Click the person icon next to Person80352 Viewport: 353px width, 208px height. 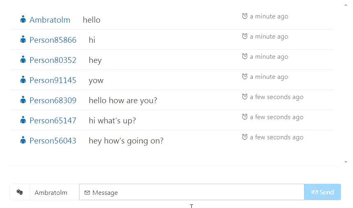tap(23, 60)
